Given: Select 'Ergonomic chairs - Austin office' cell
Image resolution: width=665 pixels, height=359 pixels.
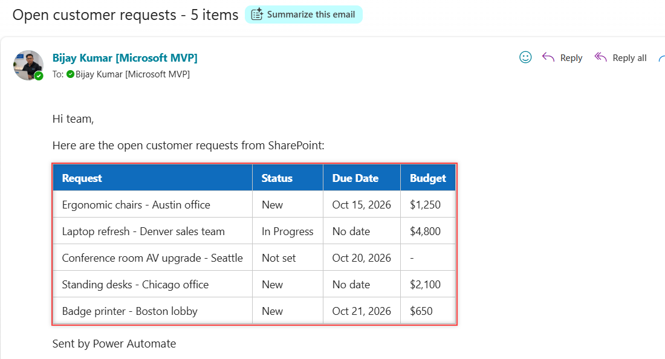Looking at the screenshot, I should [153, 205].
